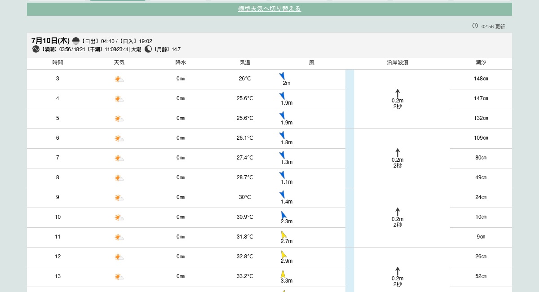Click the wave direction arrow for hours 9-11
The image size is (539, 292).
[x=398, y=212]
